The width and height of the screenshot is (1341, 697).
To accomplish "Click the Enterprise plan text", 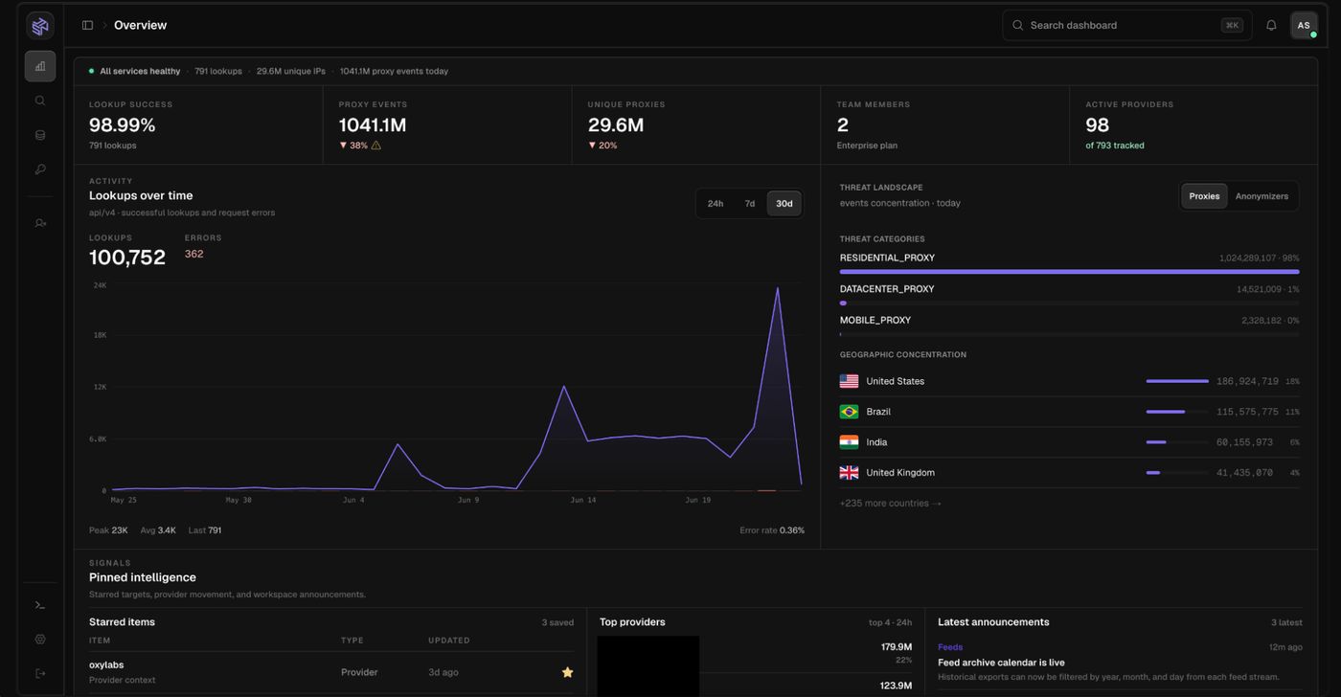I will coord(867,146).
